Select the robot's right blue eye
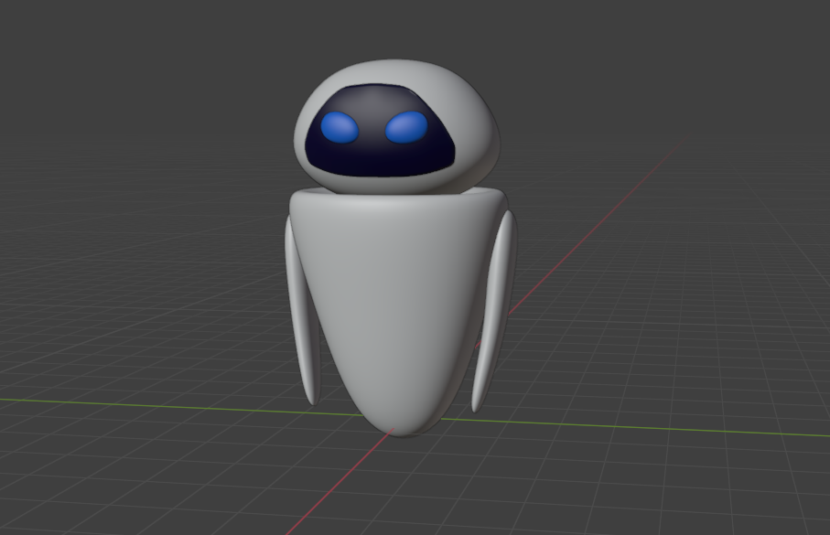The image size is (830, 535). [340, 128]
